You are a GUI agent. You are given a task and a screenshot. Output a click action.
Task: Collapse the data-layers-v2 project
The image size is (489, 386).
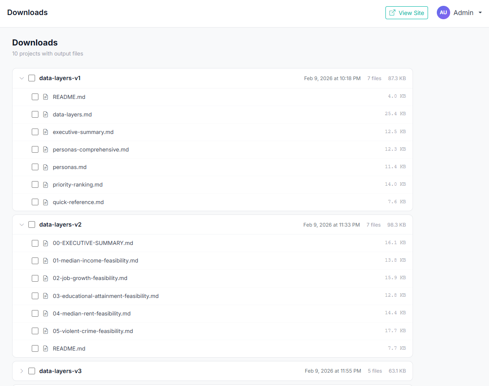[22, 225]
